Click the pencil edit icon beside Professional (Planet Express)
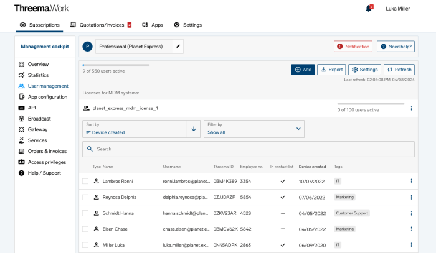The height and width of the screenshot is (253, 436). (178, 47)
